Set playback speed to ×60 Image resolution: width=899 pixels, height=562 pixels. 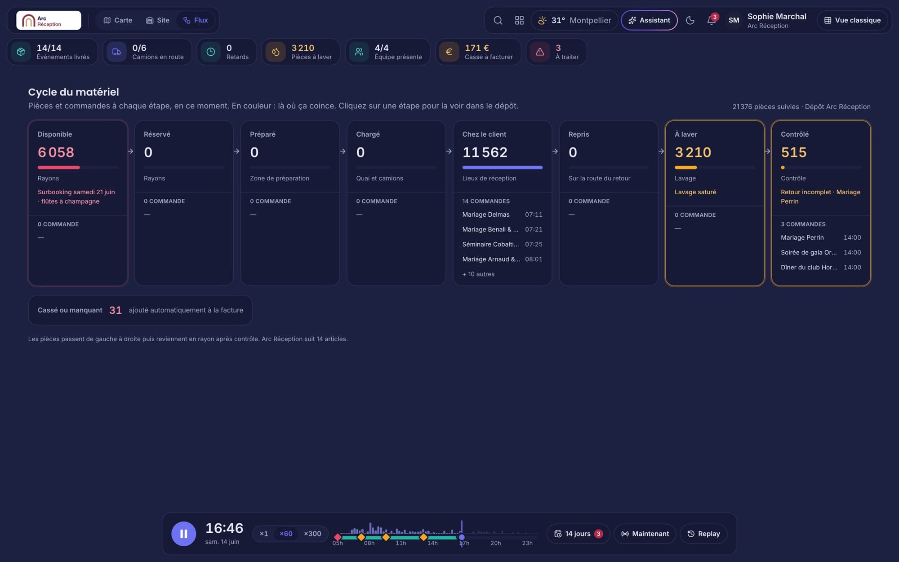tap(286, 534)
